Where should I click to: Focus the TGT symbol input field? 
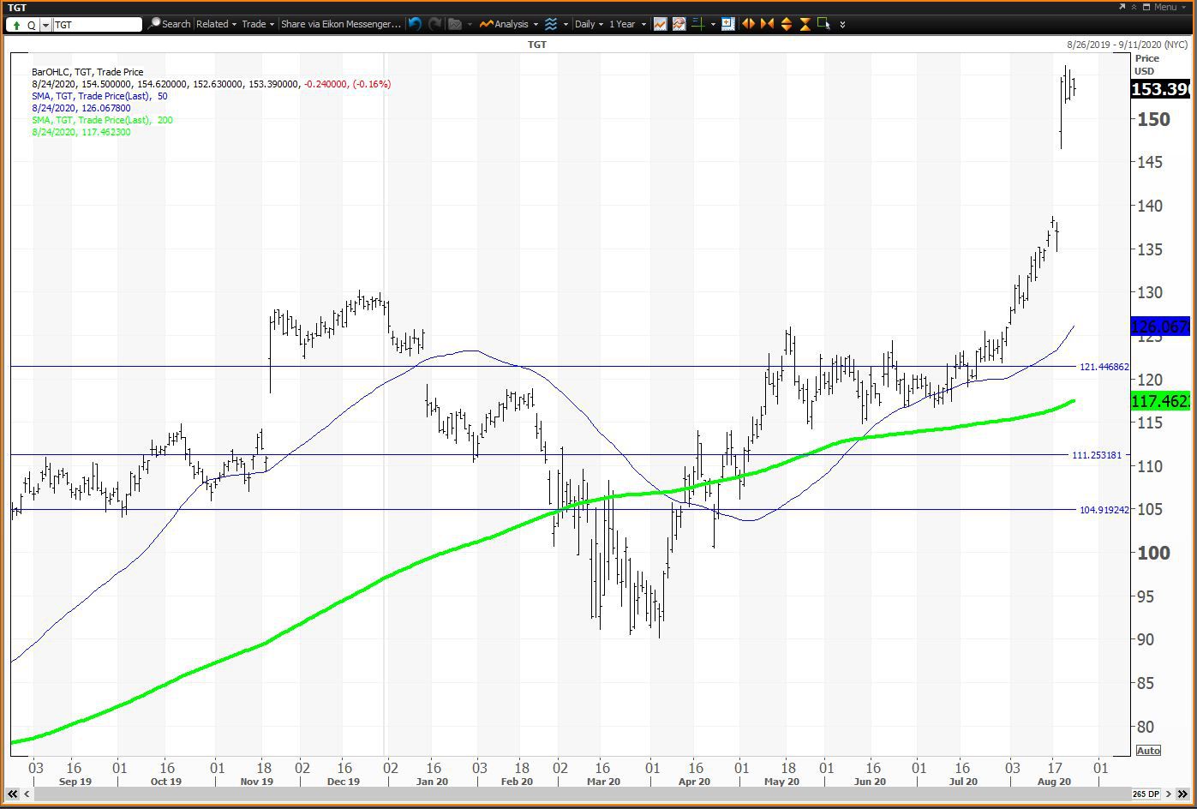[97, 25]
